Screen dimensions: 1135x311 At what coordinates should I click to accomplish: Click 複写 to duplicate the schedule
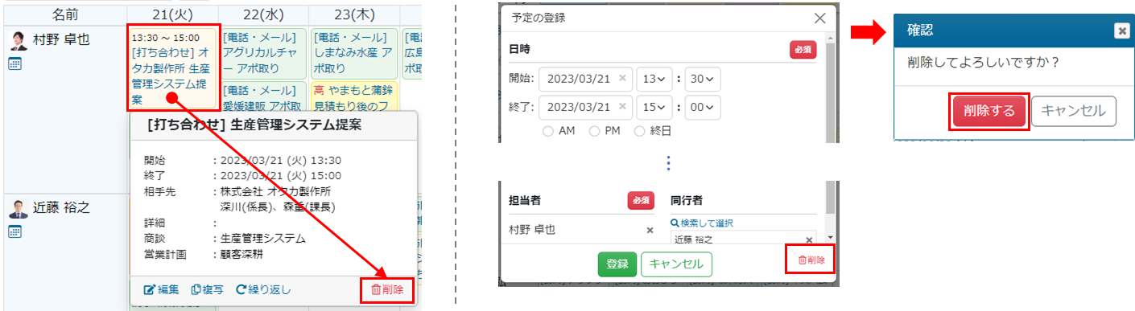coord(207,290)
